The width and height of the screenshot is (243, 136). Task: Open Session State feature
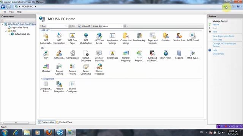pos(179,37)
